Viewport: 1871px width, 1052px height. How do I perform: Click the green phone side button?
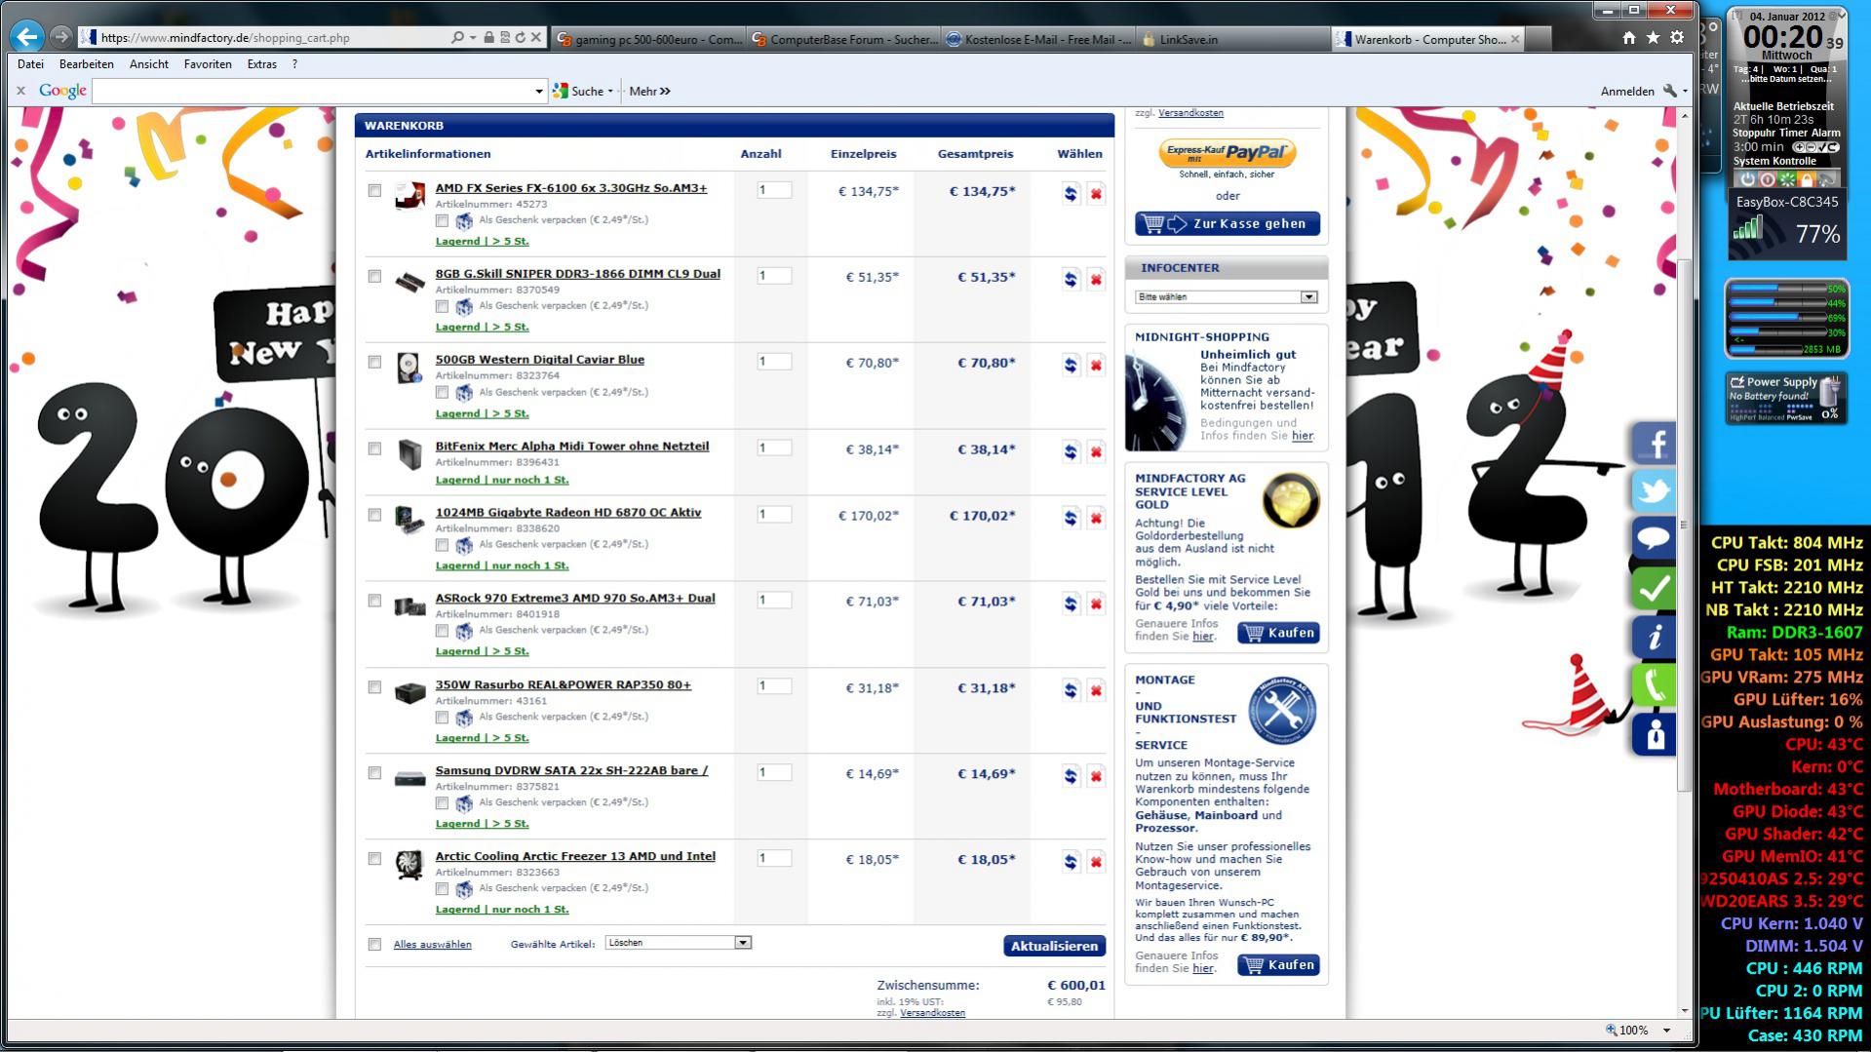click(x=1654, y=684)
